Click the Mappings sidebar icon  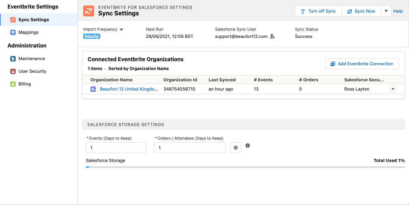coord(13,32)
